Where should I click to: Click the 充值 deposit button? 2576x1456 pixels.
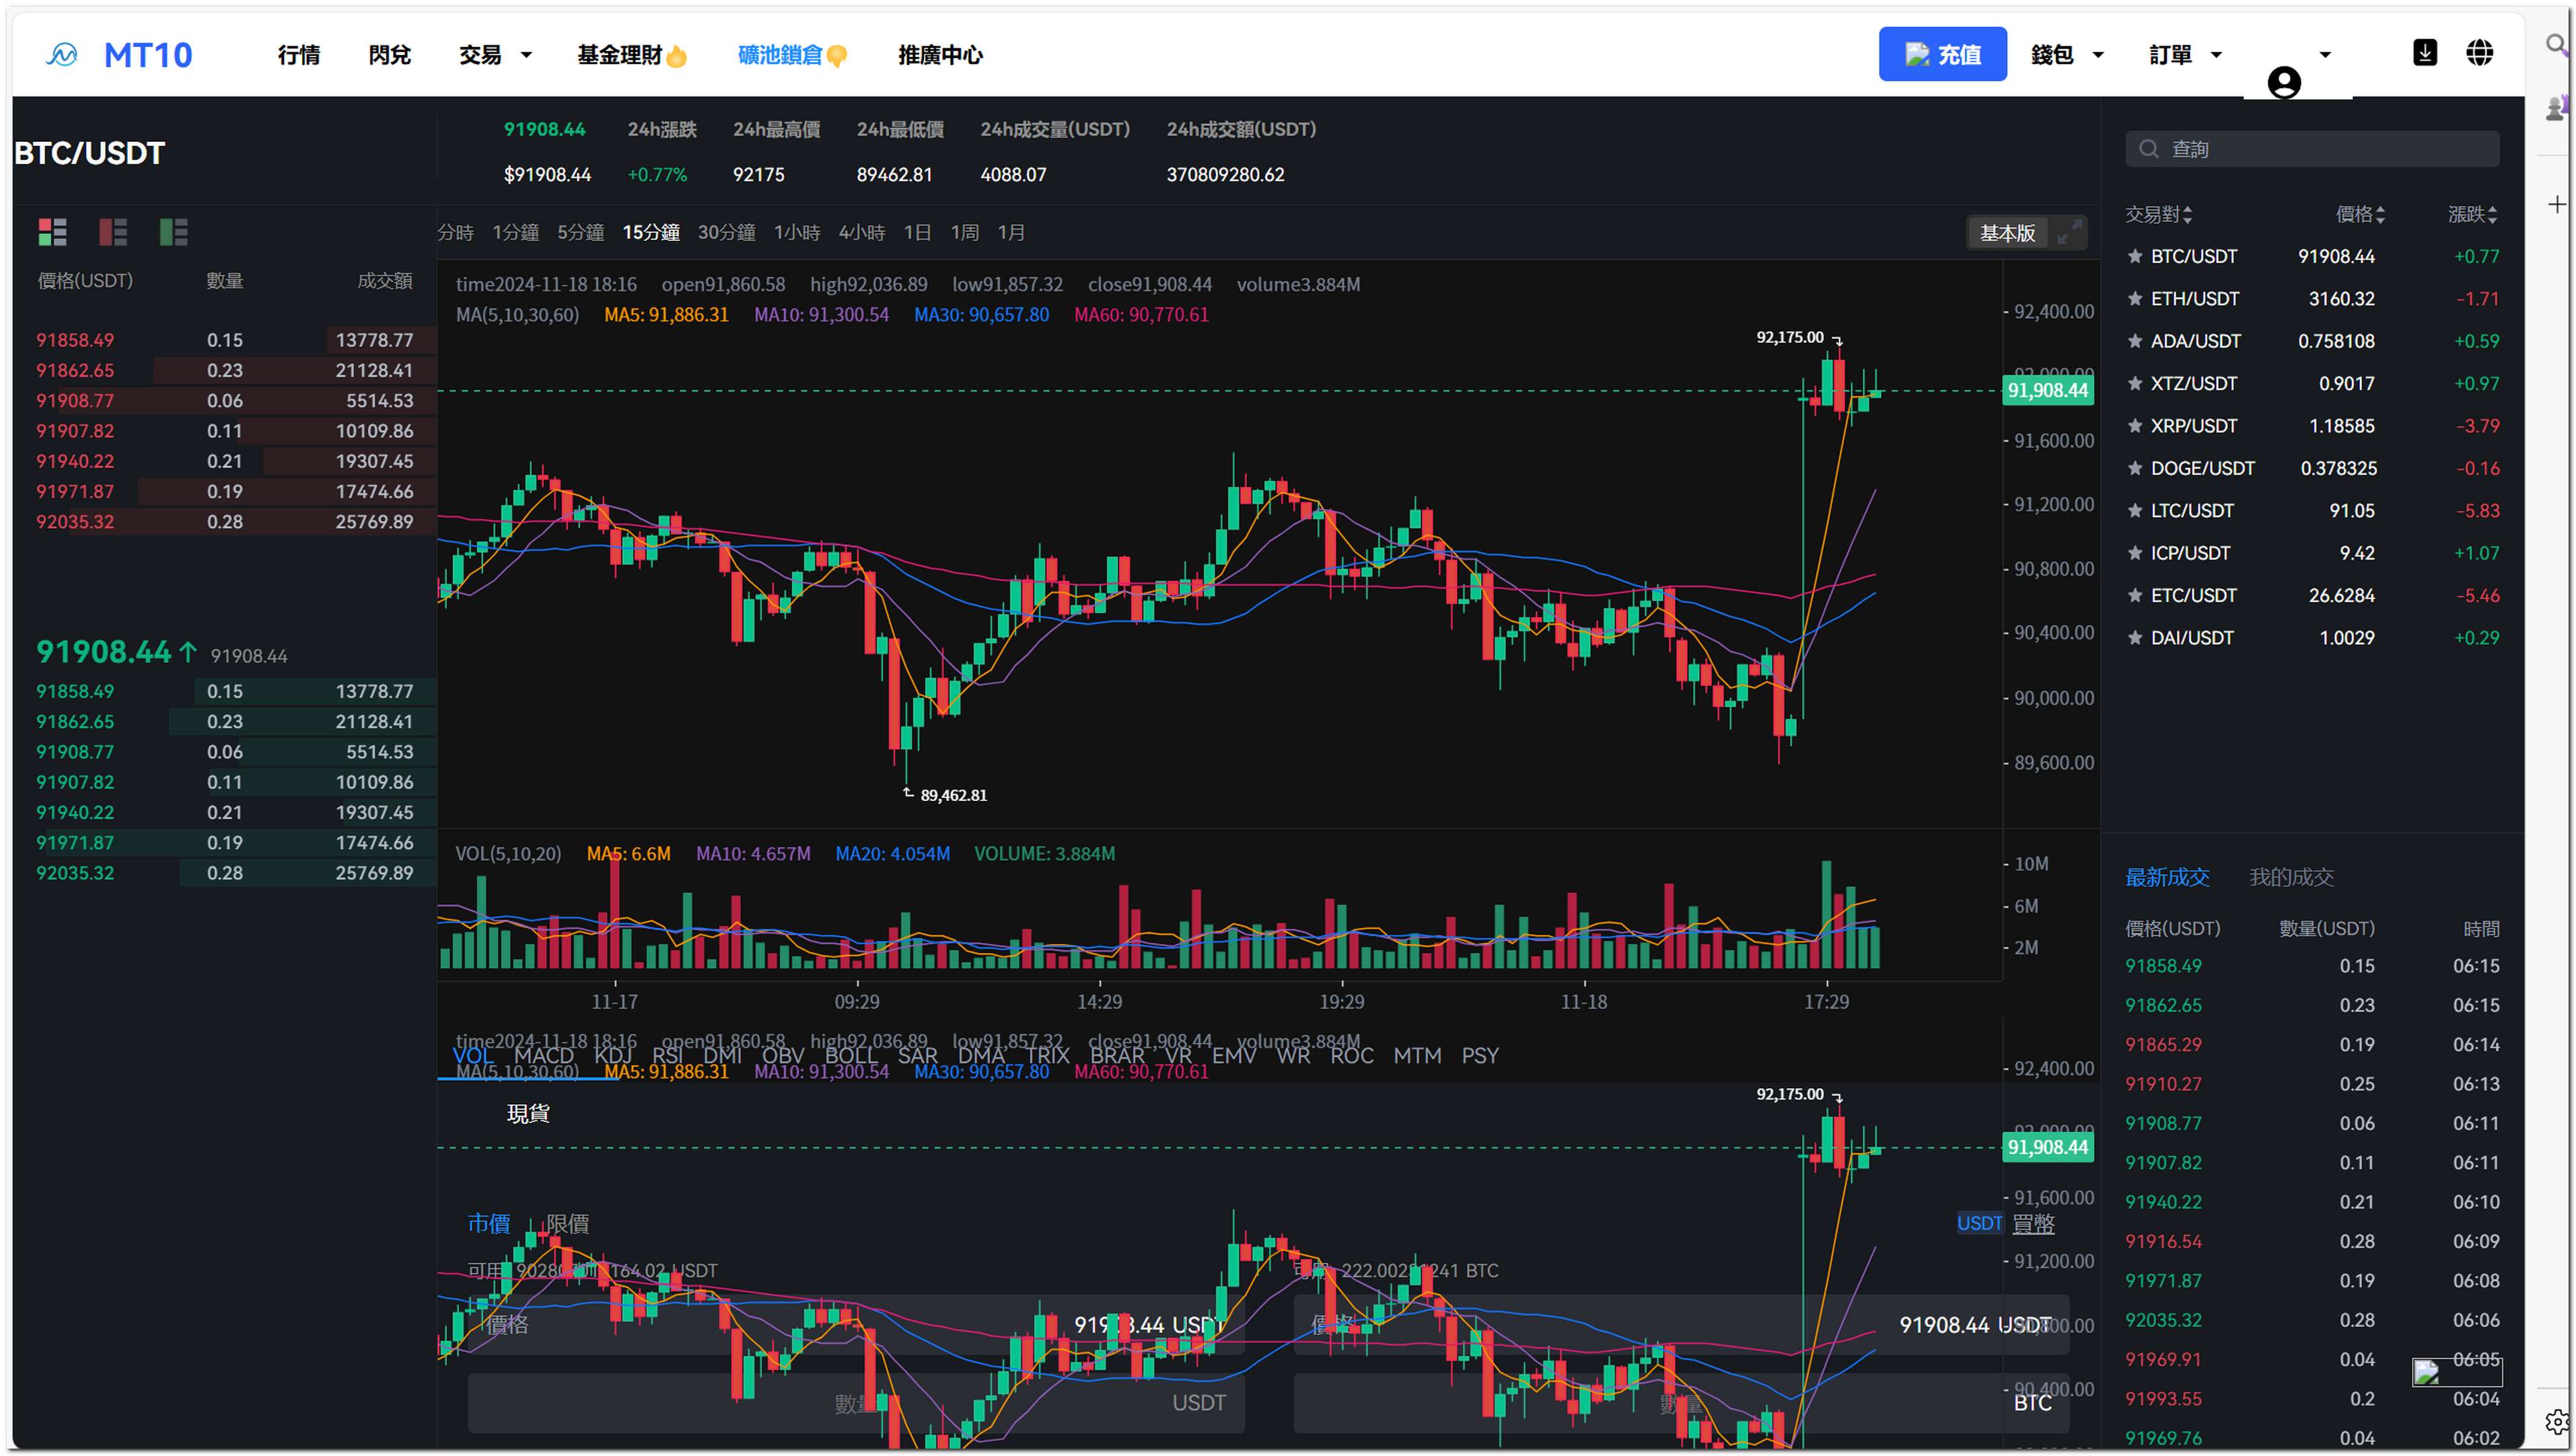coord(1941,54)
